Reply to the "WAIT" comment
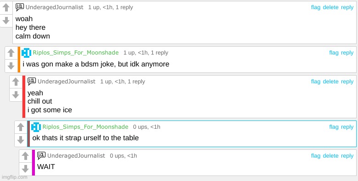The image size is (358, 181). 347,156
